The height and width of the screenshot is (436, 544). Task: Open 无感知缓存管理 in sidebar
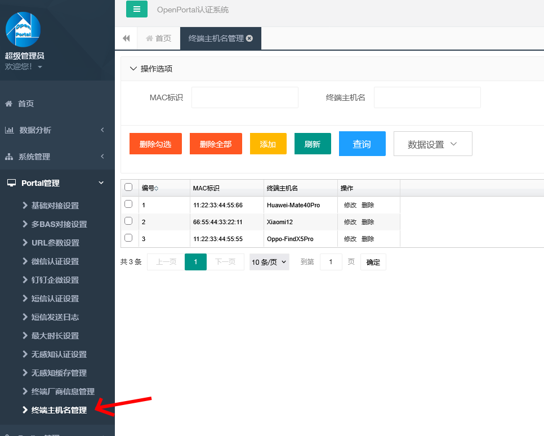pyautogui.click(x=59, y=373)
